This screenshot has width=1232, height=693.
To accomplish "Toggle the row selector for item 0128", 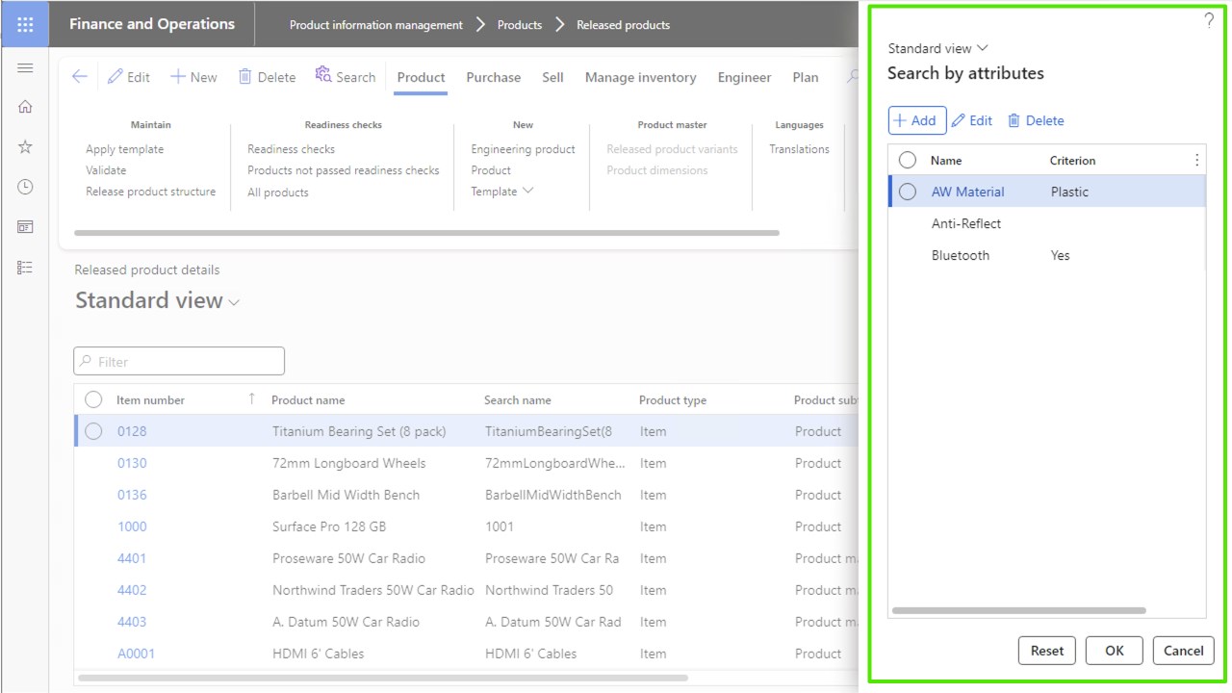I will point(93,431).
